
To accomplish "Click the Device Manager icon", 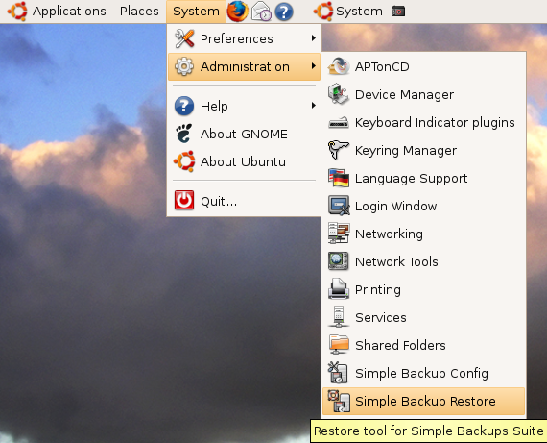I will (x=339, y=94).
